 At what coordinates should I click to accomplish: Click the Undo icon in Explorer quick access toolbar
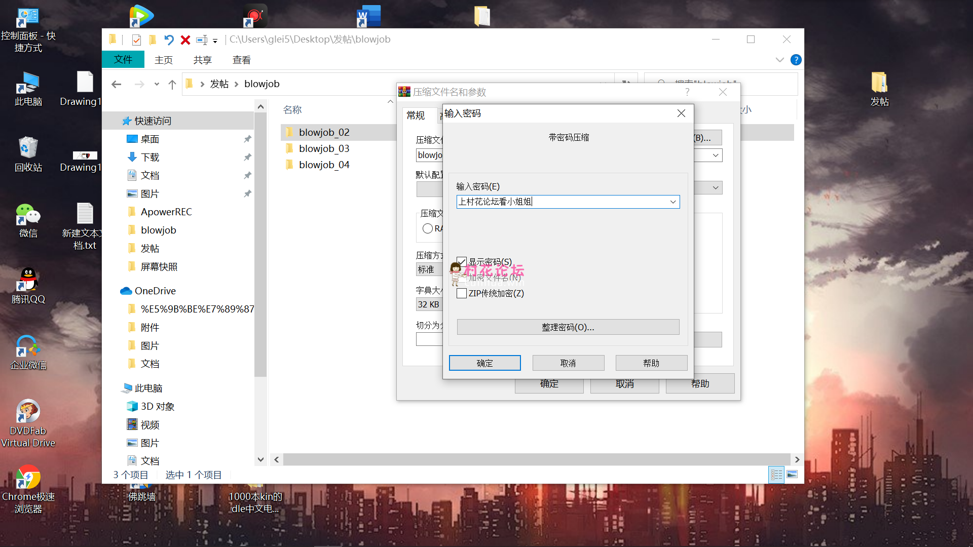pyautogui.click(x=169, y=40)
